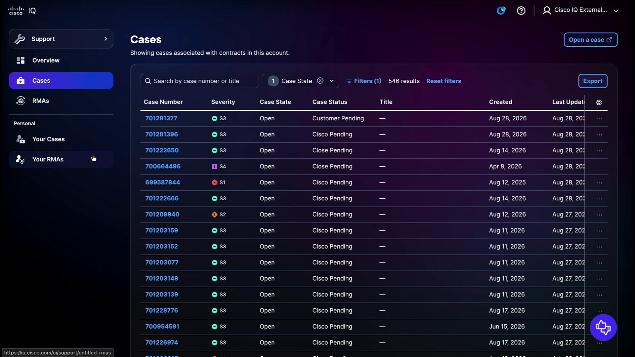Click the S1 severity of case 699587844
This screenshot has height=357, width=635.
tap(218, 182)
